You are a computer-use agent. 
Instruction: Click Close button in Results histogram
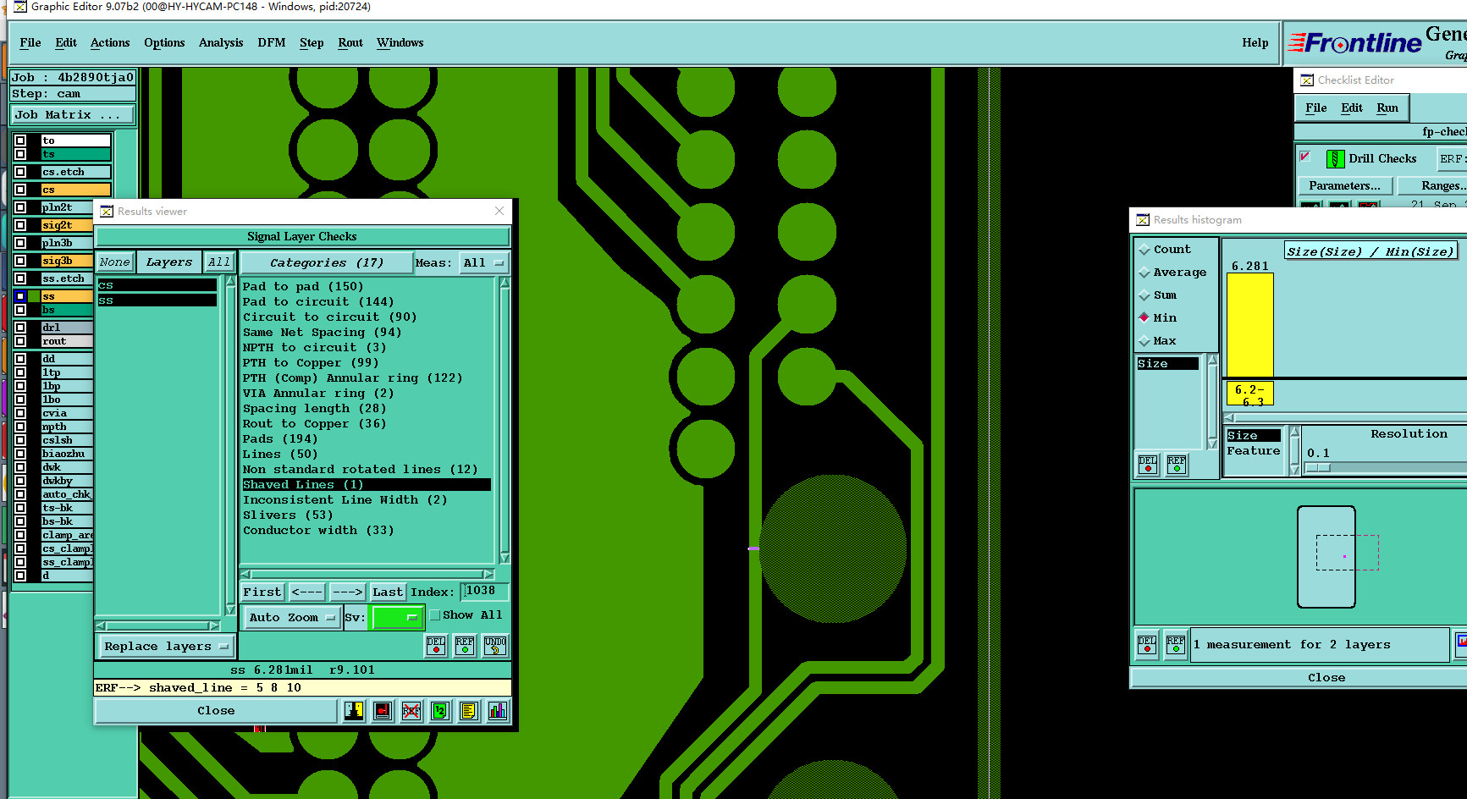pyautogui.click(x=1326, y=678)
